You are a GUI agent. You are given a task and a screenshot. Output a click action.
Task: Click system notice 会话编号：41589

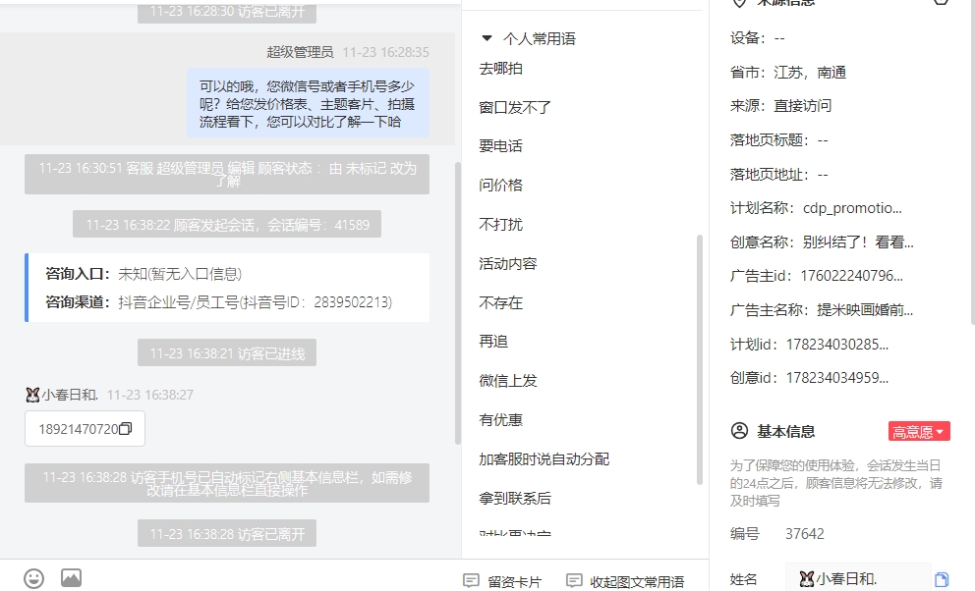tap(227, 224)
